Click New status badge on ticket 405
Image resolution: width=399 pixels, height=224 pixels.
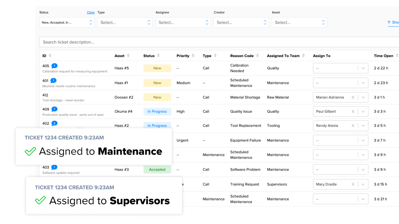click(157, 68)
